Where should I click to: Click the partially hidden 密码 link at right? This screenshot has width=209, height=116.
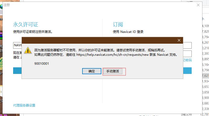coord(187,60)
